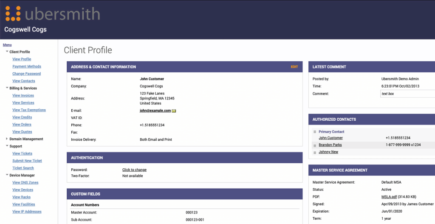Screen dimensions: 435x224
Task: Open View Invoices in the sidebar
Action: click(x=23, y=96)
